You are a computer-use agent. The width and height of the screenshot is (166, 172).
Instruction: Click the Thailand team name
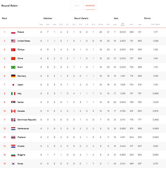pos(22,137)
